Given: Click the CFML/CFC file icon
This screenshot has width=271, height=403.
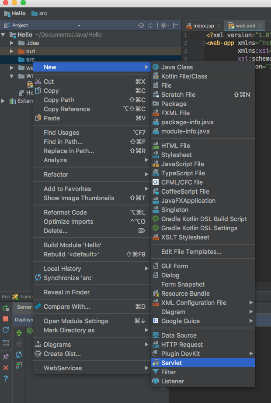Looking at the screenshot, I should tap(155, 182).
